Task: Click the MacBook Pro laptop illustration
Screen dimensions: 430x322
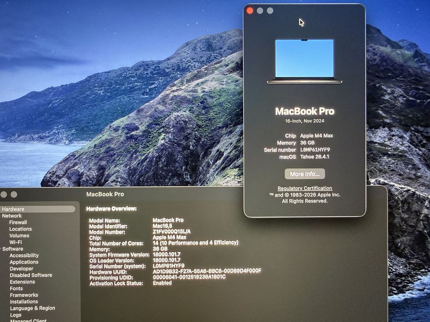Action: [x=304, y=61]
